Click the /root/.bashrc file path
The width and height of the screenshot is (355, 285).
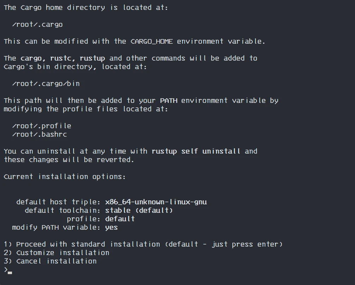tap(39, 135)
